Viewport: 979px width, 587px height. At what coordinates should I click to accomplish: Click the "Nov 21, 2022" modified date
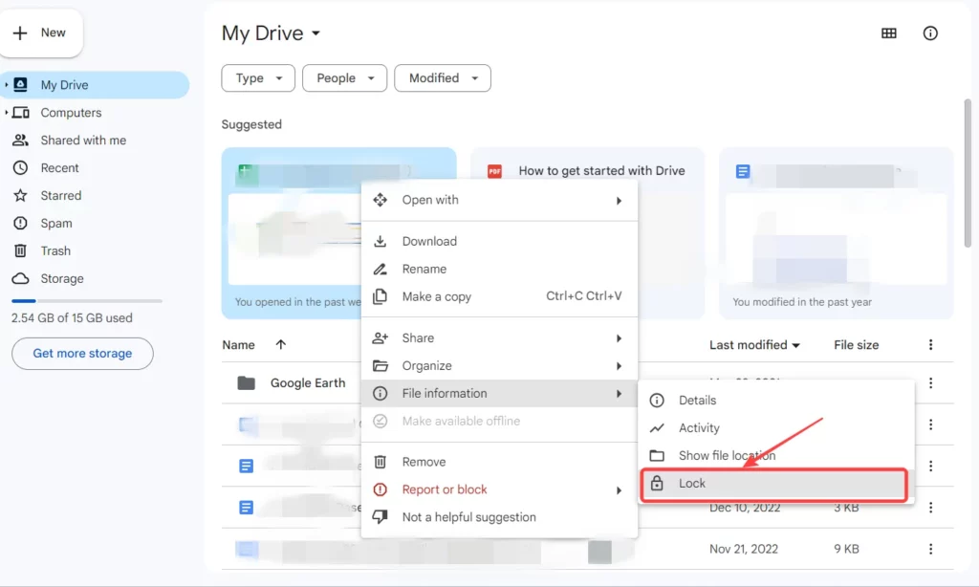click(x=744, y=549)
